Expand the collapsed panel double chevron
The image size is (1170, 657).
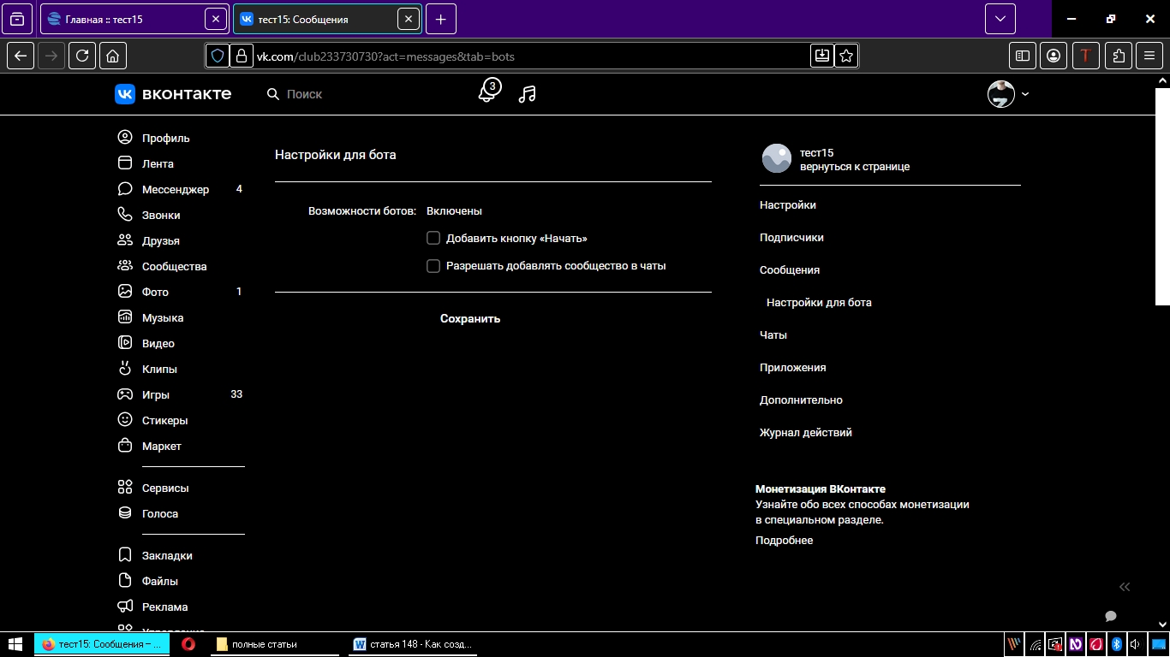coord(1125,586)
